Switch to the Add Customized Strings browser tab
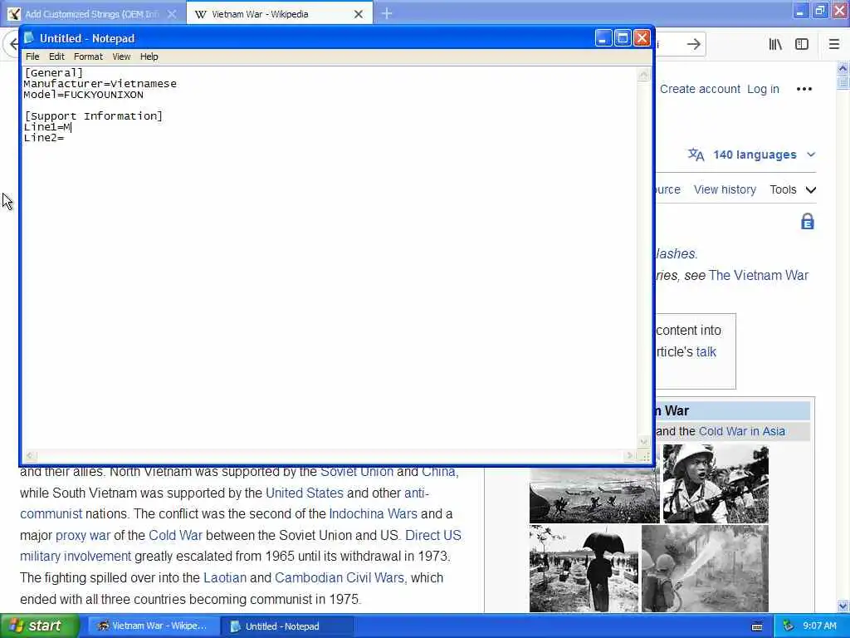The height and width of the screenshot is (638, 850). click(92, 14)
